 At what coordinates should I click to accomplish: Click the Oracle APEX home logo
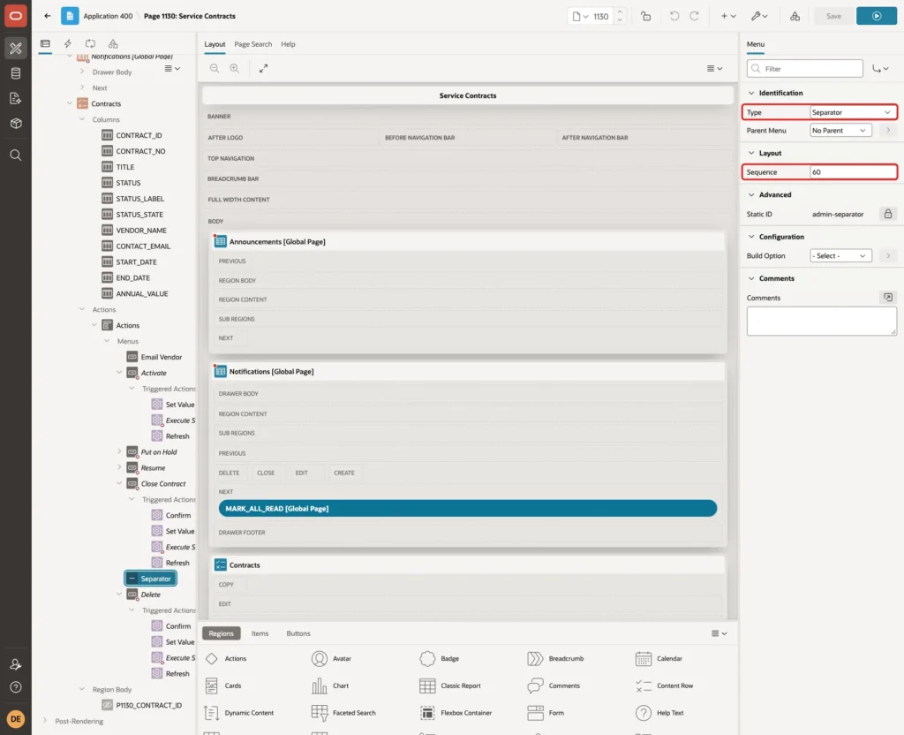click(16, 16)
